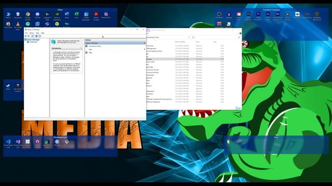The width and height of the screenshot is (332, 186).
Task: Open the help icon in Administrative Tools window
Action: click(240, 33)
